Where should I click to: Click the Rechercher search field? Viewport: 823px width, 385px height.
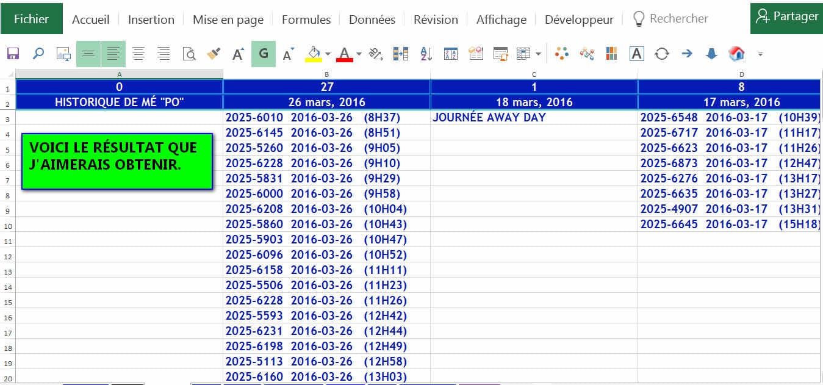(678, 19)
